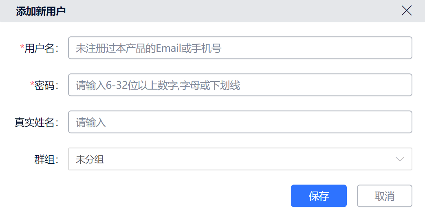Close the 添加新用户 dialog

click(x=407, y=11)
